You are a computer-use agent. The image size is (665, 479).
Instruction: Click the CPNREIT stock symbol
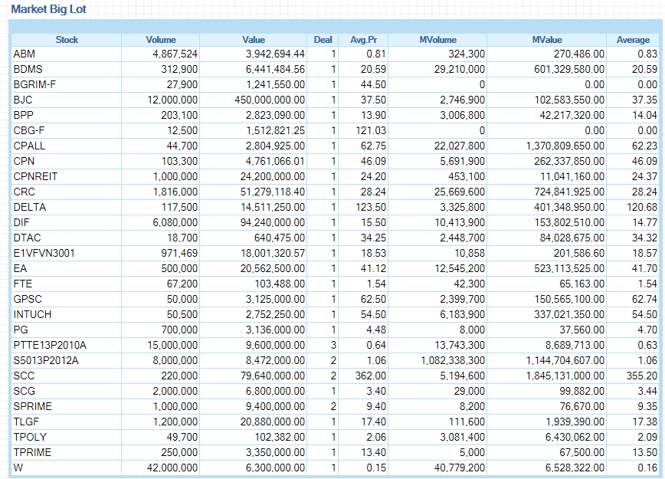(35, 176)
